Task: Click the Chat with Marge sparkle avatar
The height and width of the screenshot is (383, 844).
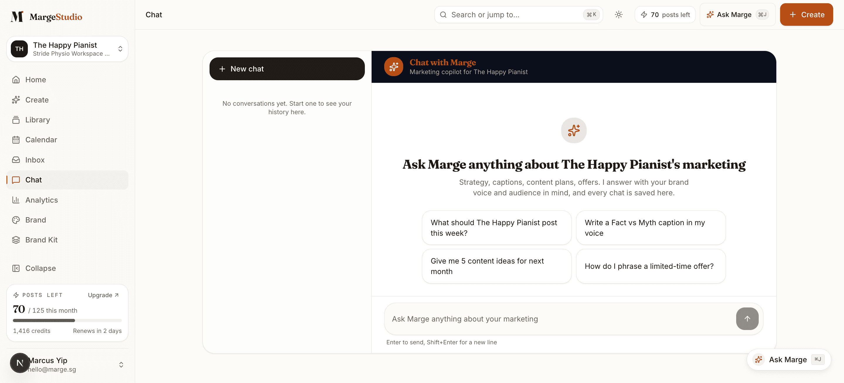Action: click(394, 67)
